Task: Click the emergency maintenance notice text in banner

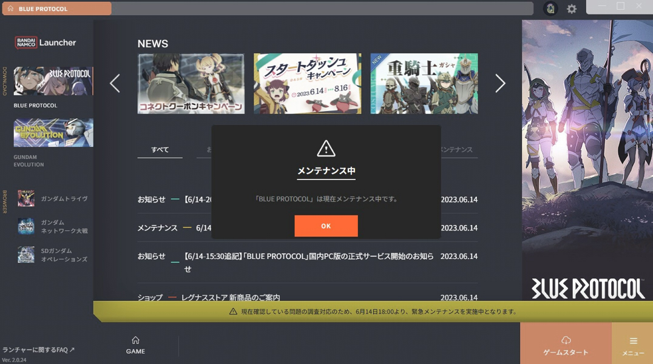Action: coord(378,312)
